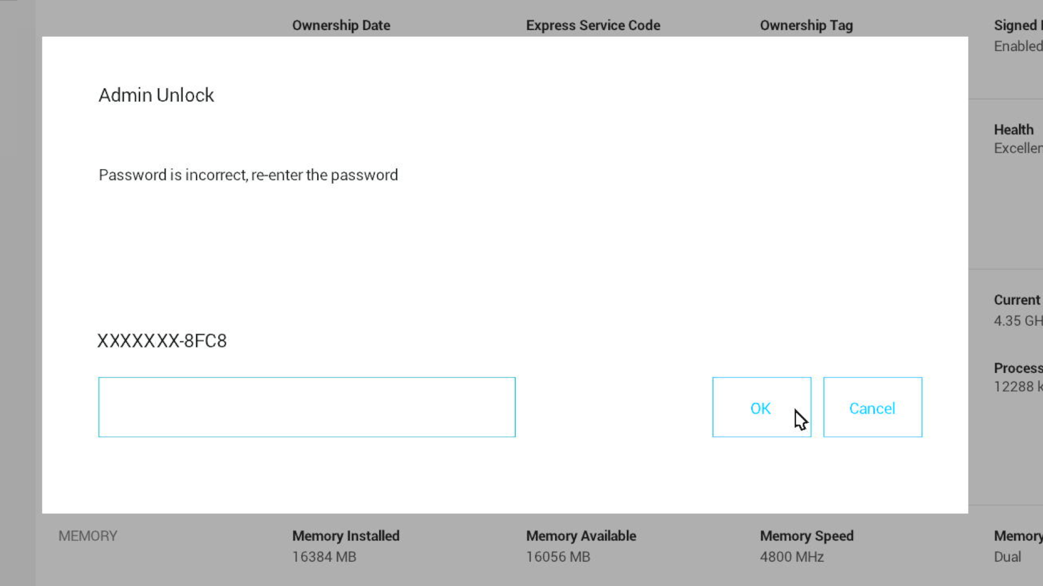Click the Memory Installed label

click(x=345, y=536)
